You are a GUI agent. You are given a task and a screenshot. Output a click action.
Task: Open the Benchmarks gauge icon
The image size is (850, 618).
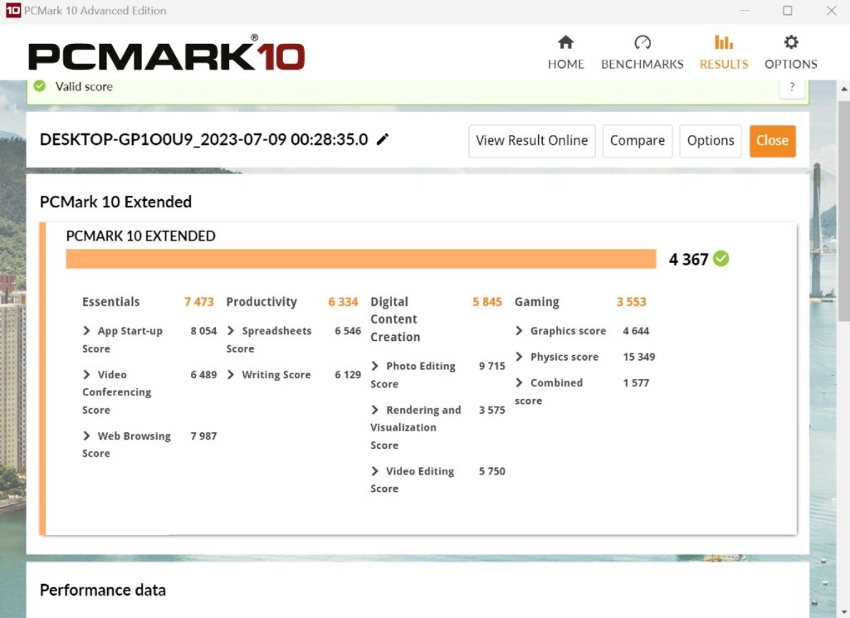(x=642, y=42)
